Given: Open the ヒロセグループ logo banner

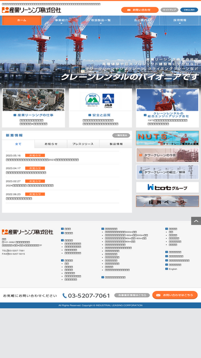Looking at the screenshot, I should tap(167, 187).
